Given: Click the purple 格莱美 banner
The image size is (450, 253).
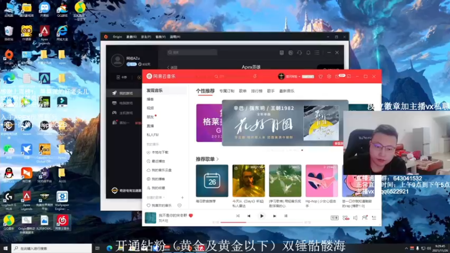Looking at the screenshot, I should pos(209,123).
